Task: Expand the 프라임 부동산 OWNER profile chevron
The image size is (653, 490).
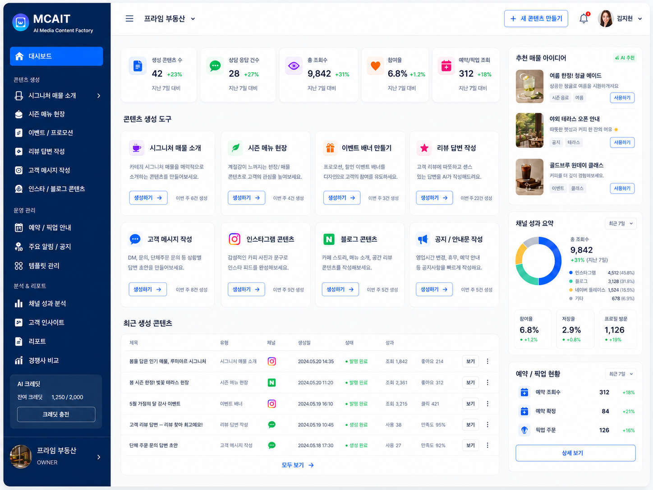Action: point(99,457)
